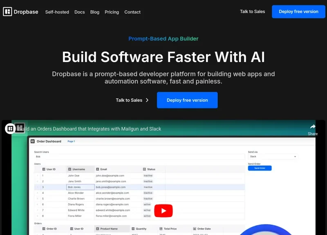This screenshot has height=235, width=327.
Task: Select the Charlie Brown cell
Action: (x=81, y=199)
